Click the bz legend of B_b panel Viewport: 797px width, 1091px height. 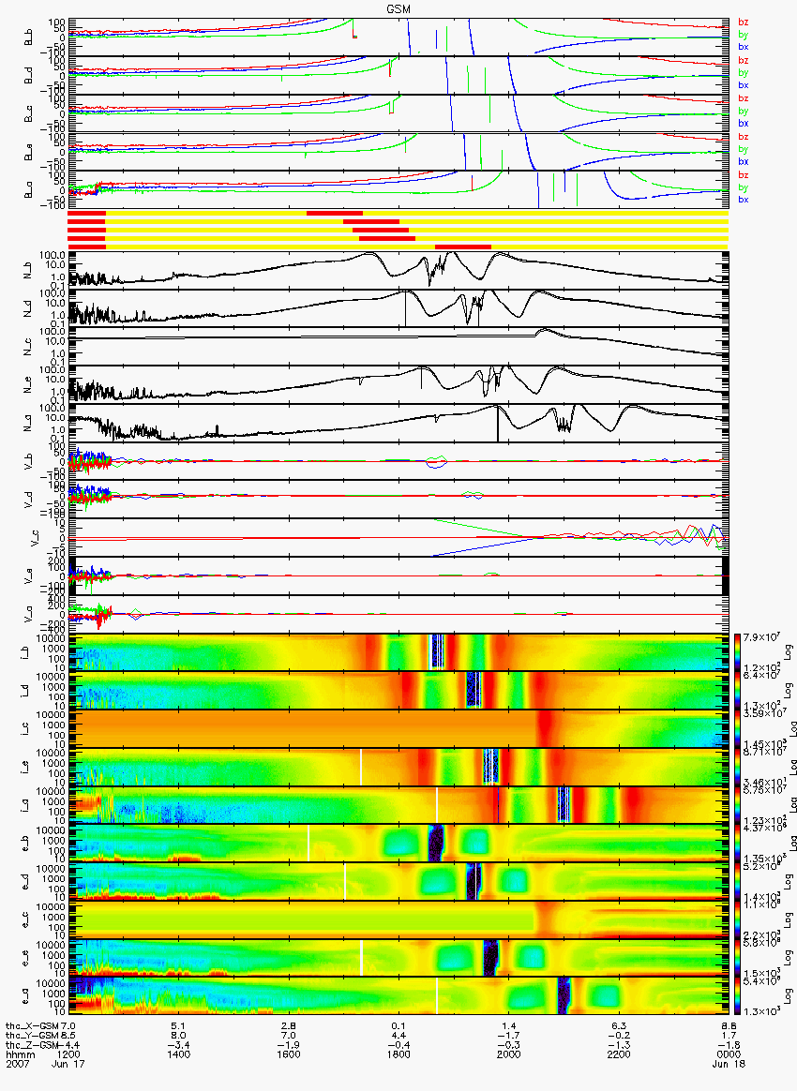pyautogui.click(x=744, y=22)
